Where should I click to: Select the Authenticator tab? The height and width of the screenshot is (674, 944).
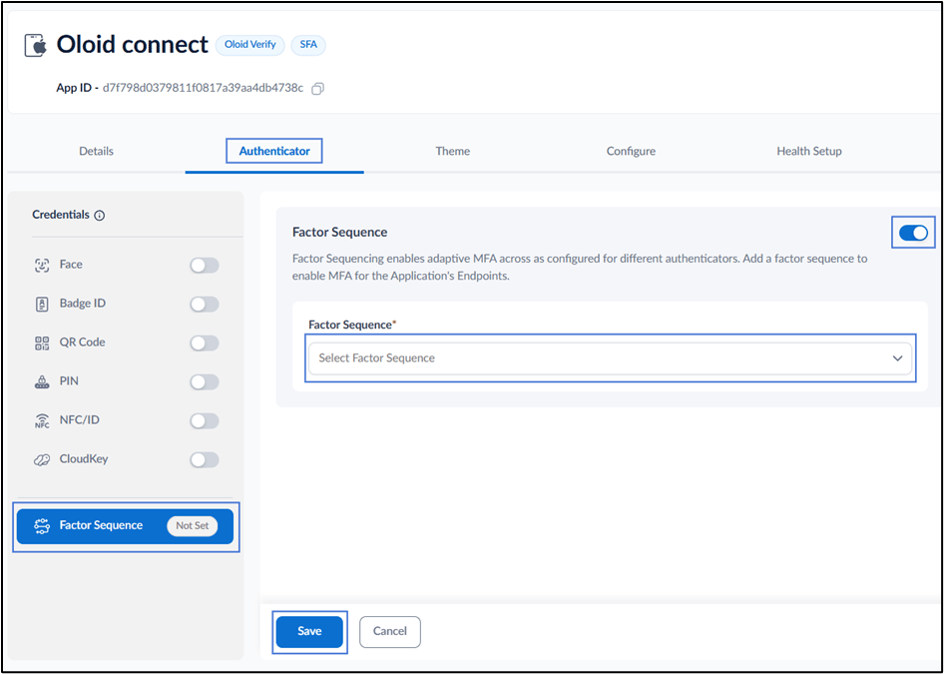point(274,151)
